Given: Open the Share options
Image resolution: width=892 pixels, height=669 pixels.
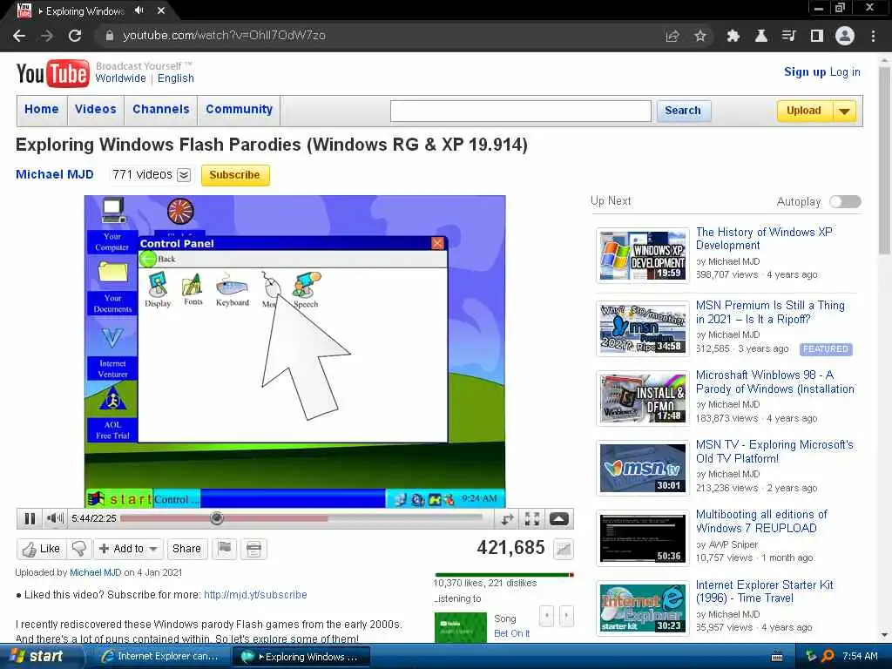Looking at the screenshot, I should click(186, 549).
